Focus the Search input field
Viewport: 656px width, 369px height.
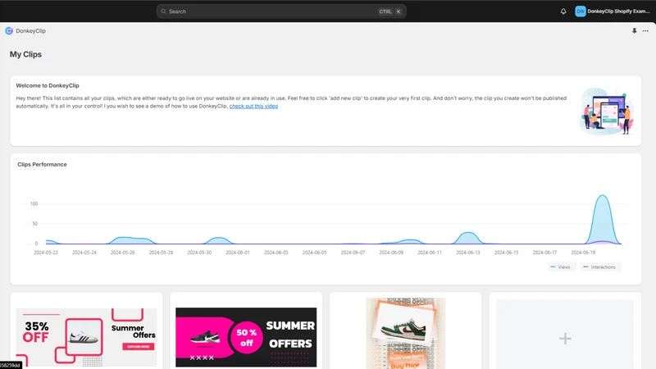(x=281, y=11)
